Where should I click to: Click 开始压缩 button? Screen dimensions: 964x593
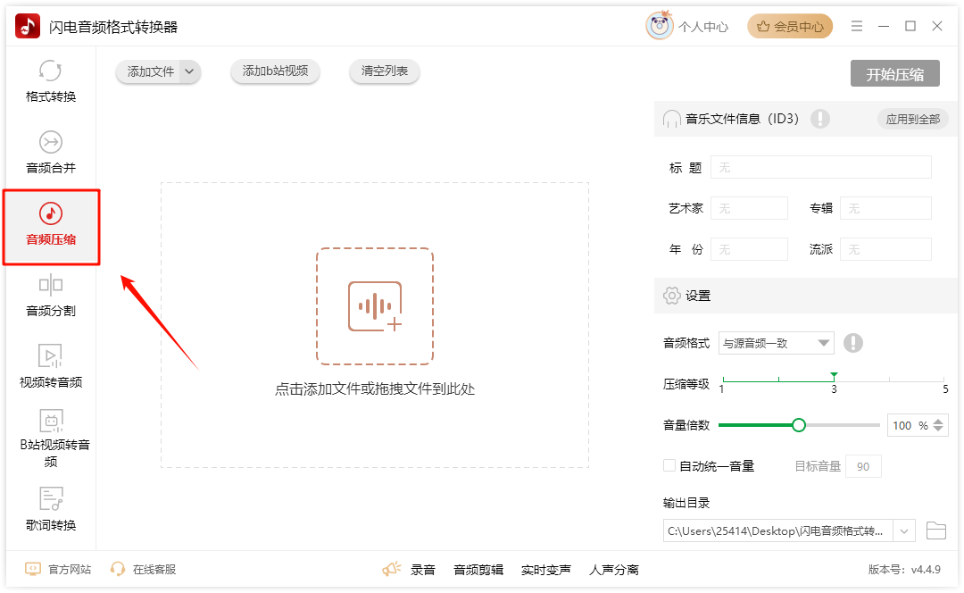coord(894,74)
